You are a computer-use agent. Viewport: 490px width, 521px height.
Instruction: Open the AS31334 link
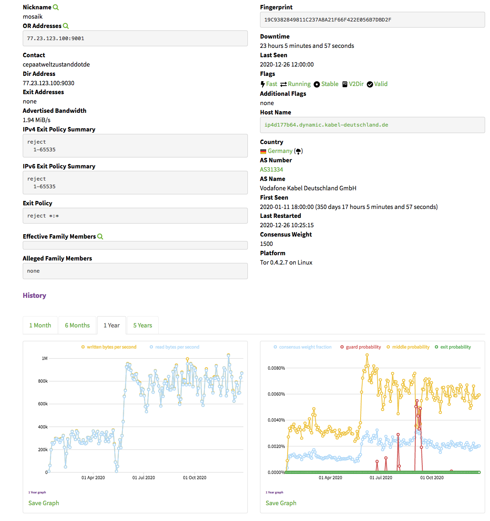click(x=271, y=170)
